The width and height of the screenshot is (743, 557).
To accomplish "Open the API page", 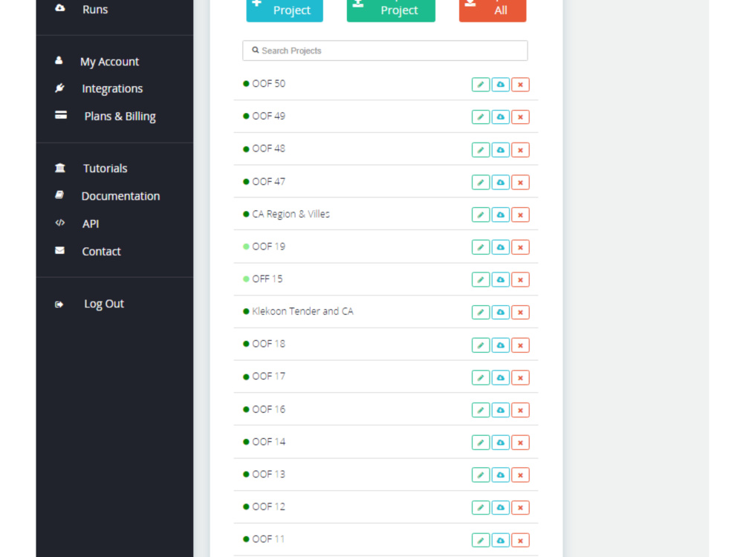I will click(91, 224).
